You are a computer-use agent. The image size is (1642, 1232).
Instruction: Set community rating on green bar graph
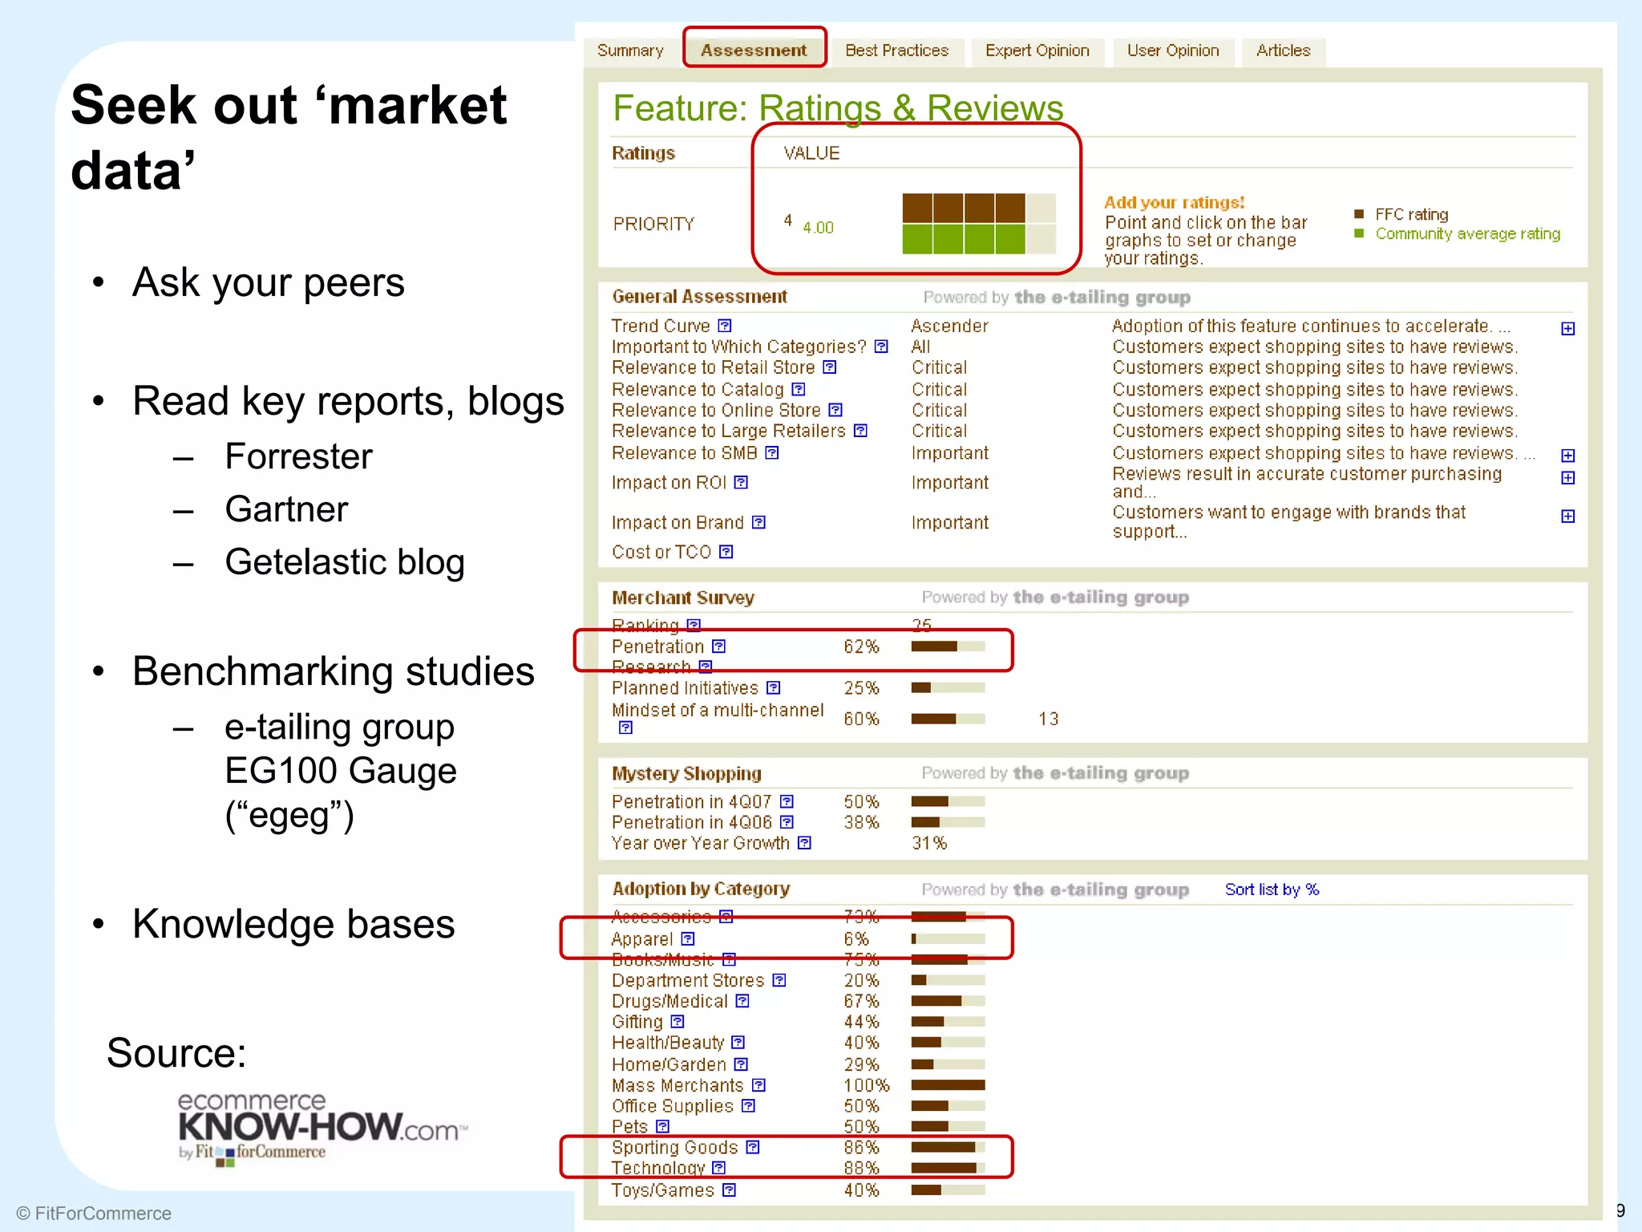(979, 239)
